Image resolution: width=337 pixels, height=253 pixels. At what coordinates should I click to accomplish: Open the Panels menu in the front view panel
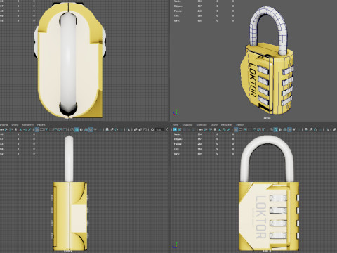(x=240, y=124)
